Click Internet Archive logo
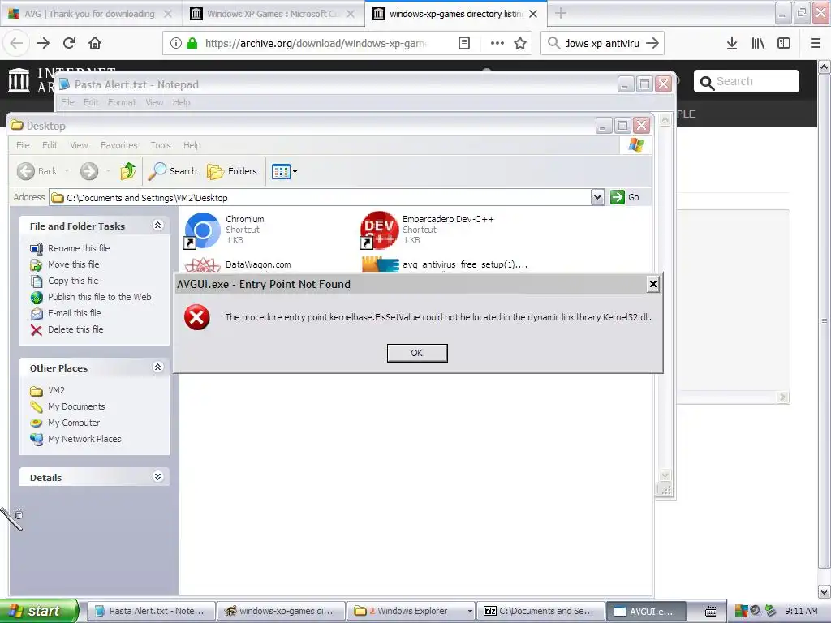This screenshot has width=831, height=623. coord(19,80)
